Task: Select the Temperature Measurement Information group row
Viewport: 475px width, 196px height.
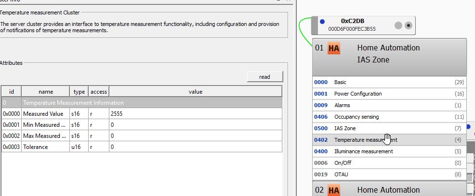Action: [142, 103]
